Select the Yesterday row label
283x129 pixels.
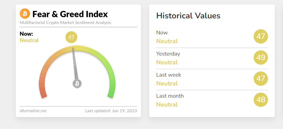(168, 54)
